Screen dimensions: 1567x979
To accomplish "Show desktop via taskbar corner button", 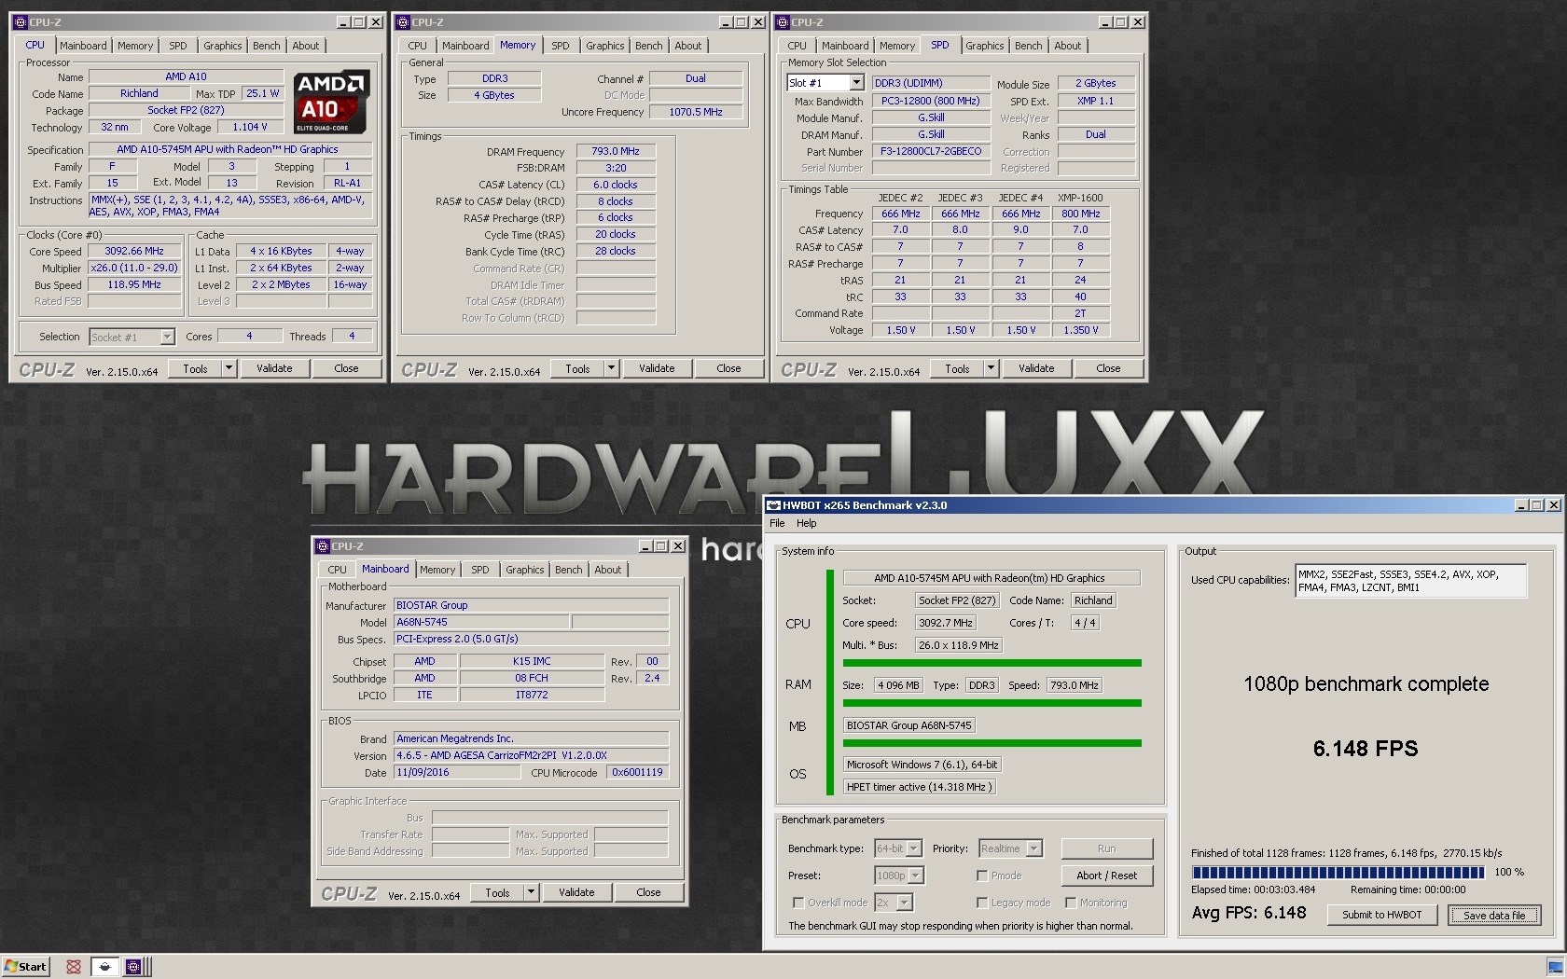I will (x=1556, y=967).
